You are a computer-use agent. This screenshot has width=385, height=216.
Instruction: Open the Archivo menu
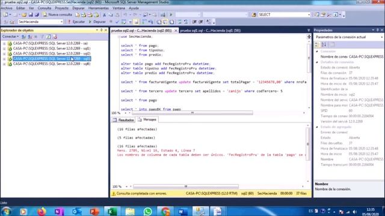tap(7, 8)
